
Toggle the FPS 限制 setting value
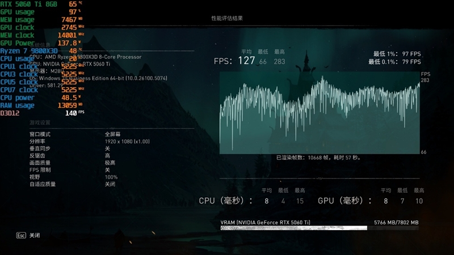pyautogui.click(x=107, y=170)
